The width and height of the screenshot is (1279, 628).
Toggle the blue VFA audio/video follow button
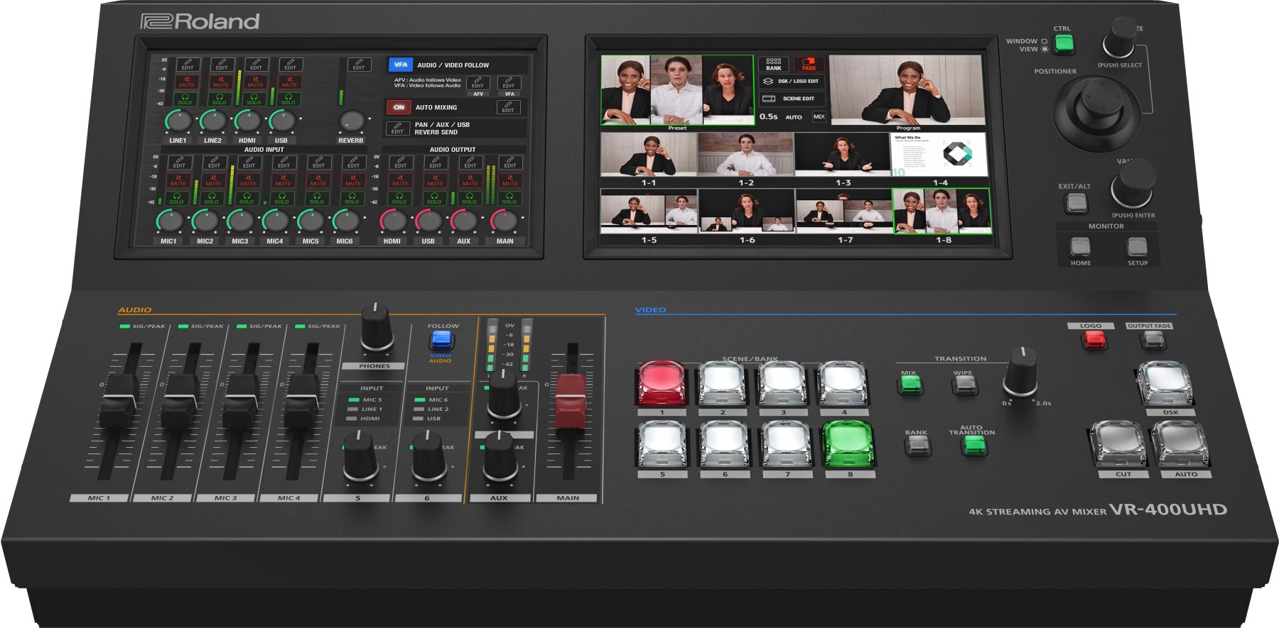(x=401, y=65)
